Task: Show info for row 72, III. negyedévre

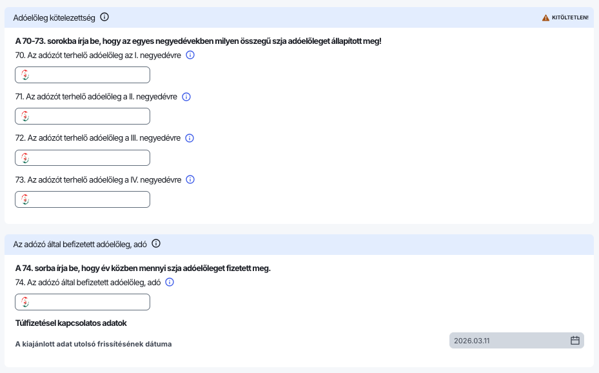Action: [190, 138]
